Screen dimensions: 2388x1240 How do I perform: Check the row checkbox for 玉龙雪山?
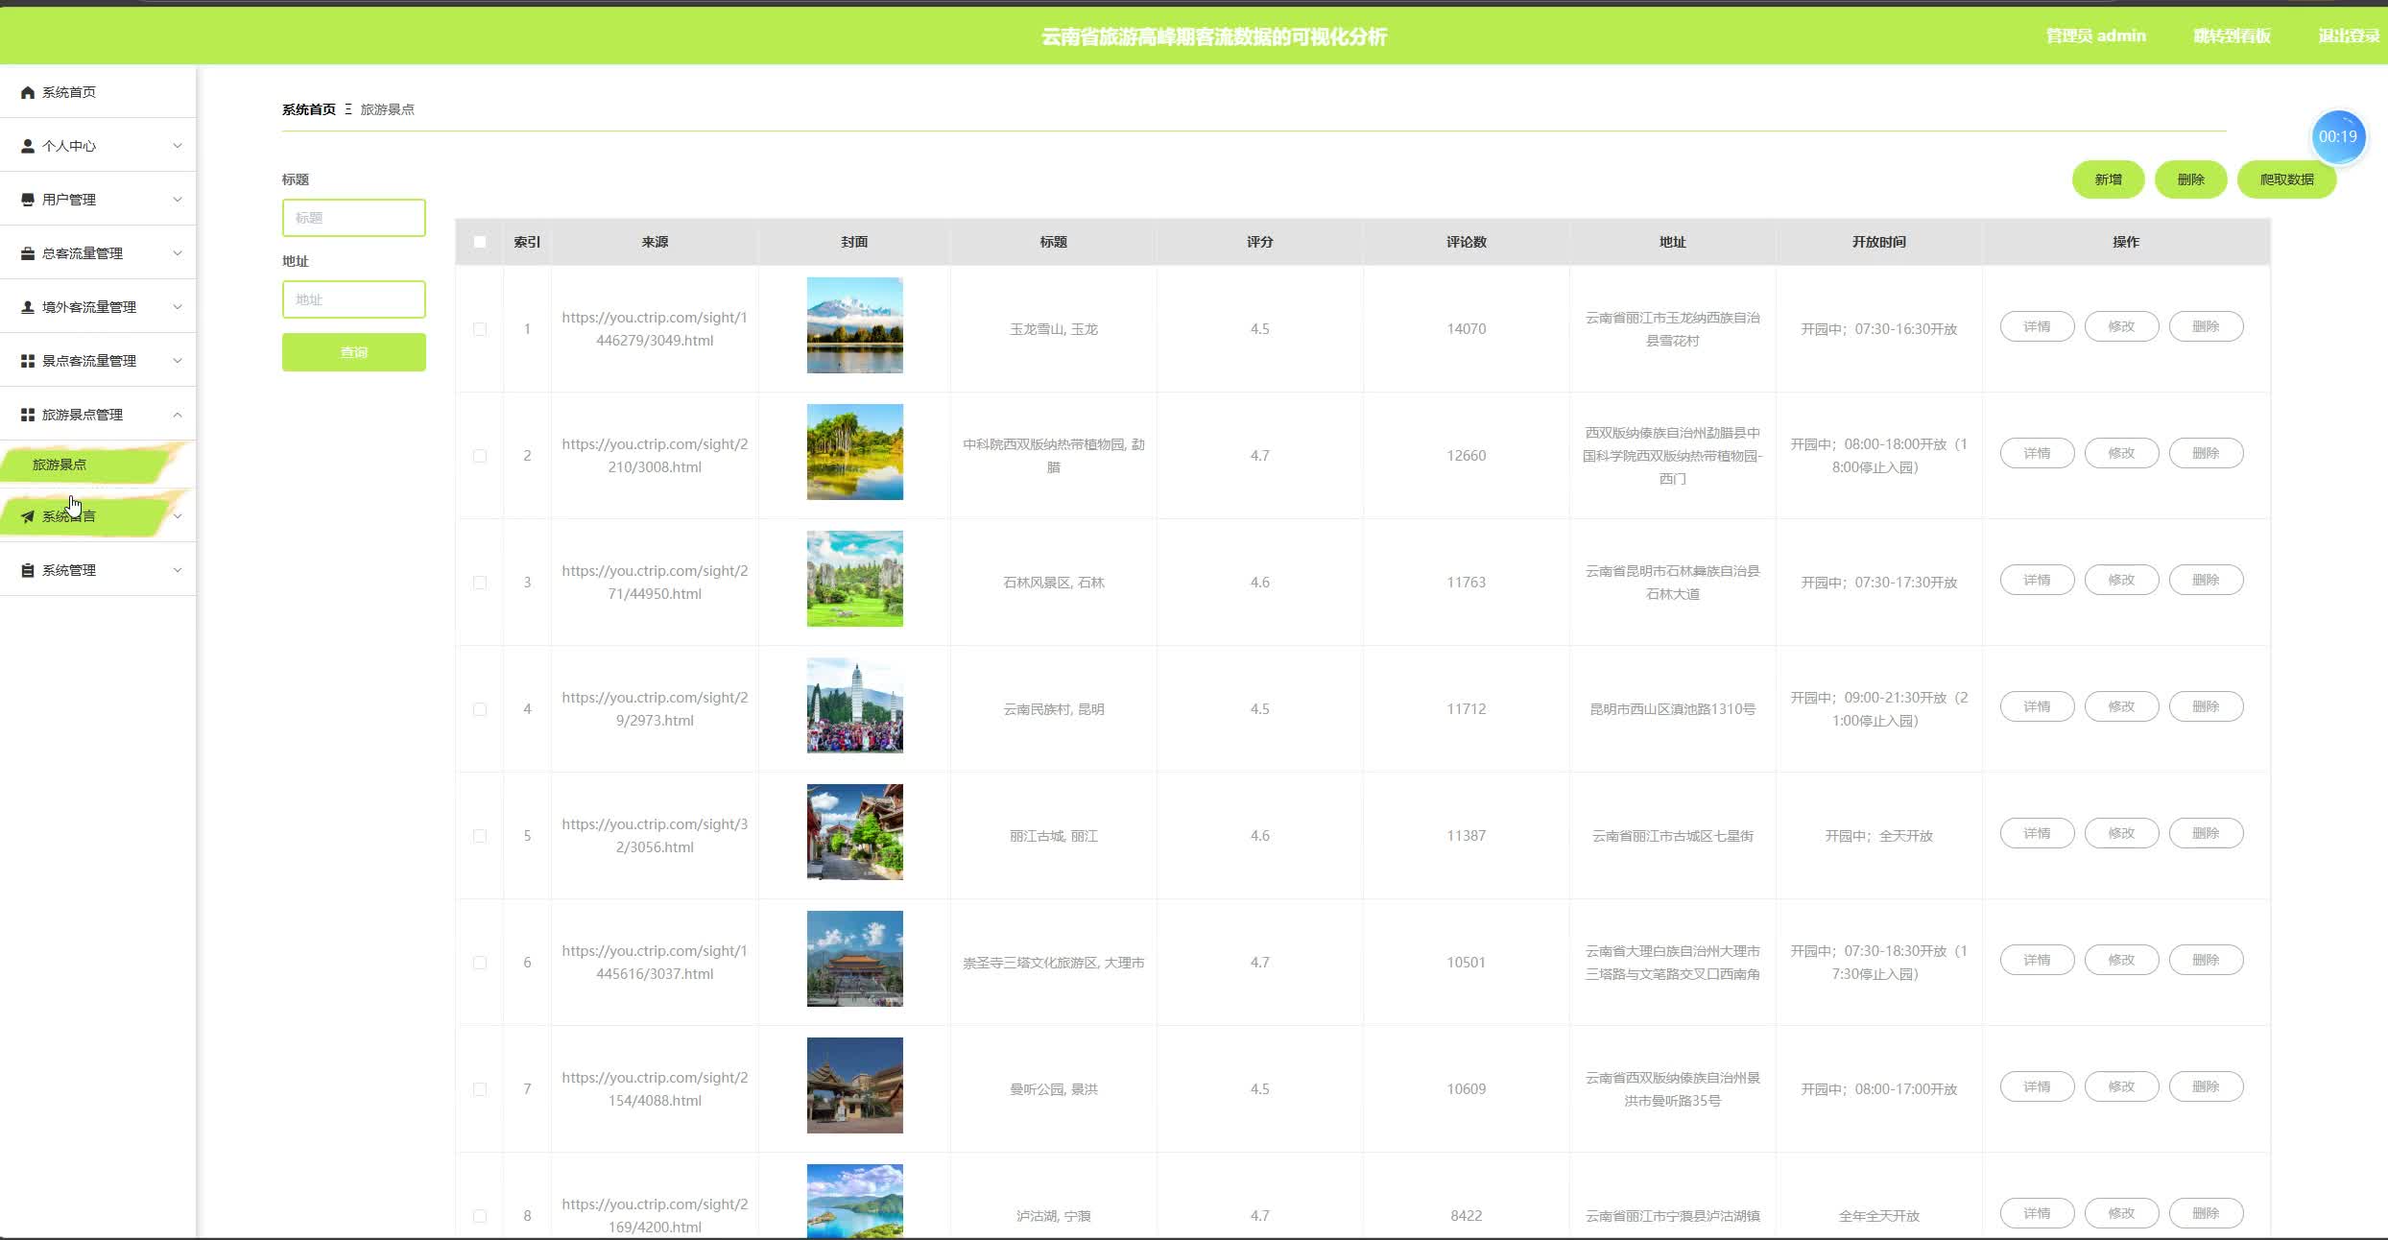pos(480,329)
